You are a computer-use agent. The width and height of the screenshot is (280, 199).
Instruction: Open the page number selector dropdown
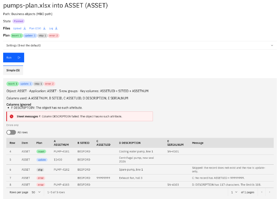coord(234,192)
